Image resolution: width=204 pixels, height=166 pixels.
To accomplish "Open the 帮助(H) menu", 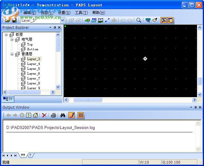I will click(x=99, y=13).
